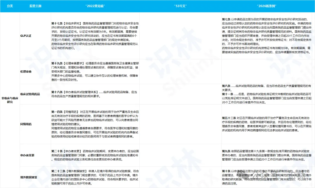Viewport: 315px width, 188px height.
Task: Click the 分类 column header
Action: [x=10, y=6]
